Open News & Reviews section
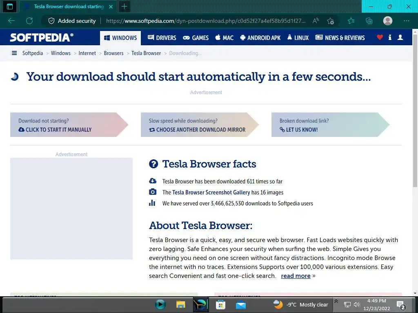Viewport: 418px width, 313px height. pyautogui.click(x=340, y=38)
